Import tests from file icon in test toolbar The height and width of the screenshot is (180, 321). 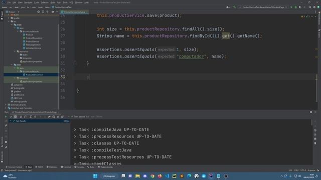(x=58, y=116)
